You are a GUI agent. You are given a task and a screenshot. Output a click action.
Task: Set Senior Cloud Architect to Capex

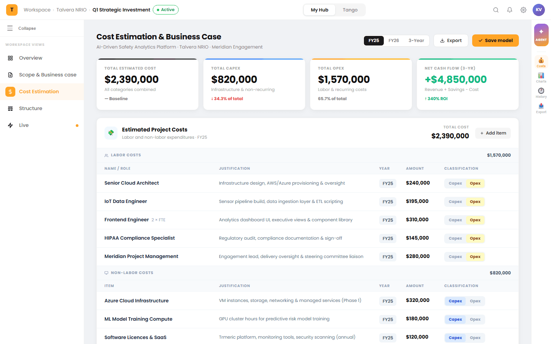455,183
